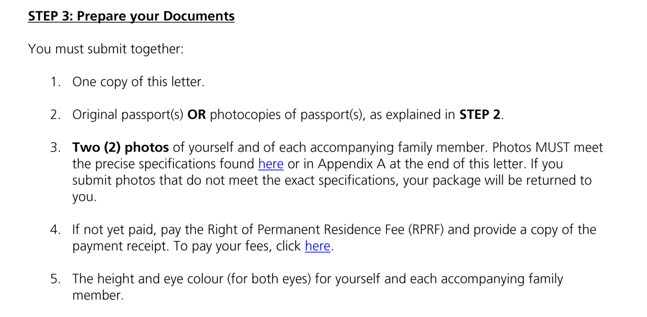Click the bold 'OR' in the passport item
This screenshot has height=317, width=647.
coord(197,115)
